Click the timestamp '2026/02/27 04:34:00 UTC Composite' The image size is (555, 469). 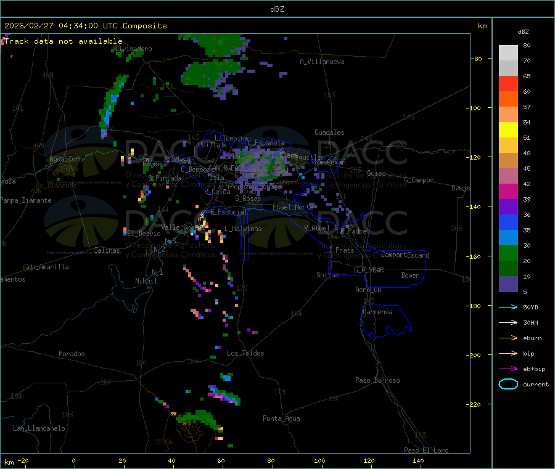(x=85, y=26)
